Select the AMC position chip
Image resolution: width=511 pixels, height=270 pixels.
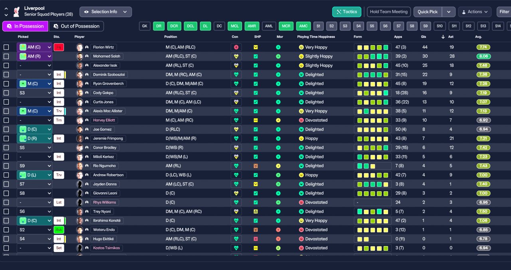coord(303,26)
